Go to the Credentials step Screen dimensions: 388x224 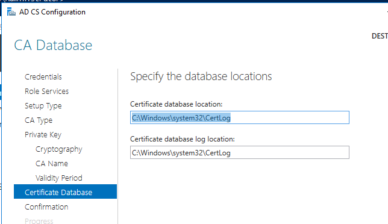(43, 77)
